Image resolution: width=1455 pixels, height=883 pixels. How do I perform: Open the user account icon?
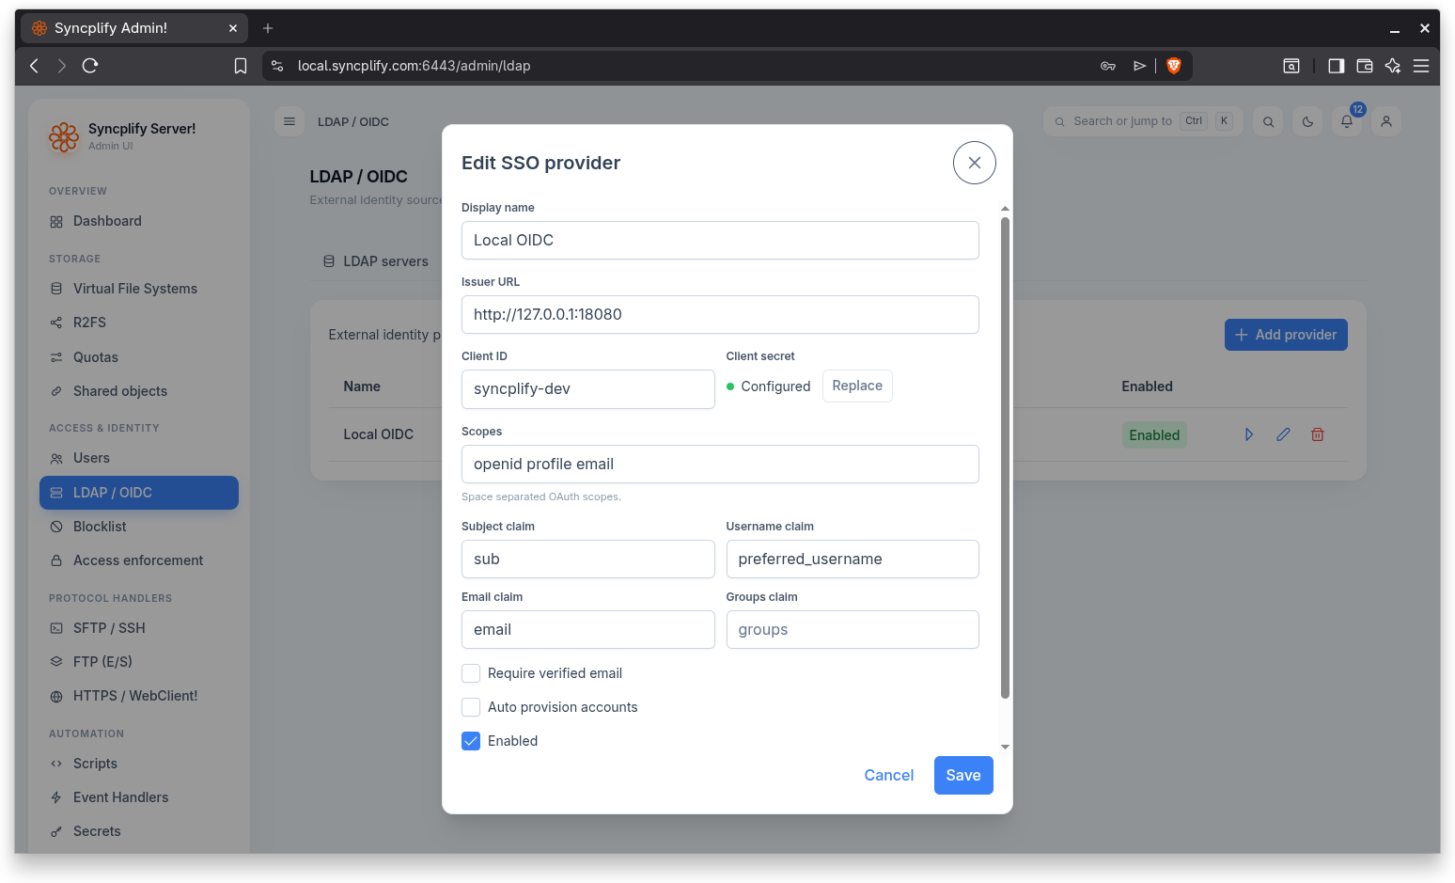coord(1386,121)
